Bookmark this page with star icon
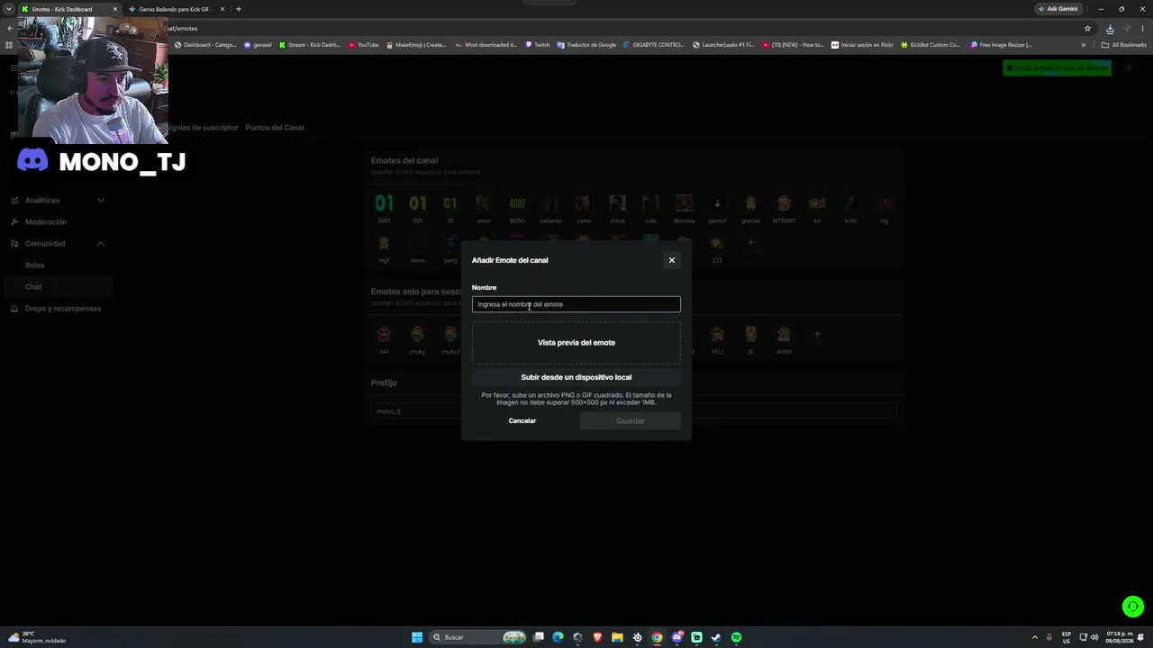Screen dimensions: 1153x648 pyautogui.click(x=1087, y=28)
